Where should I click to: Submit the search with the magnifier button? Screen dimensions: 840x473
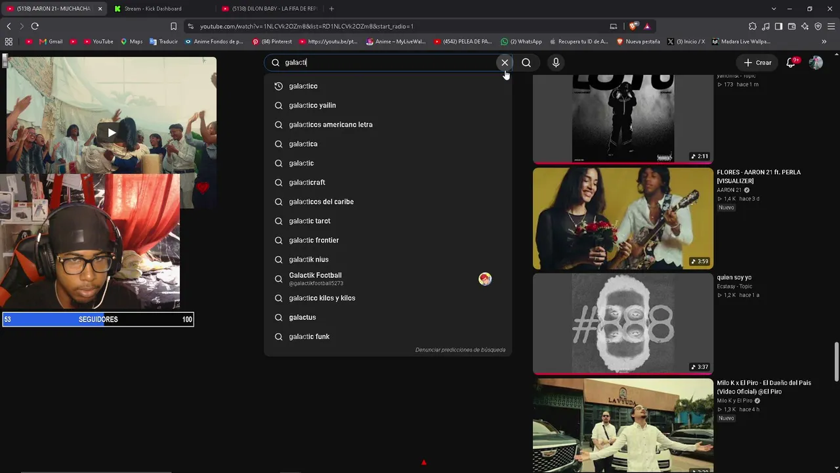pos(526,62)
